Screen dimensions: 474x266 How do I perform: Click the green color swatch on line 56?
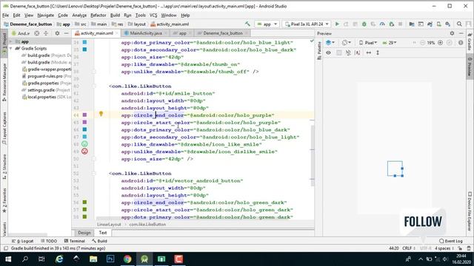point(84,202)
